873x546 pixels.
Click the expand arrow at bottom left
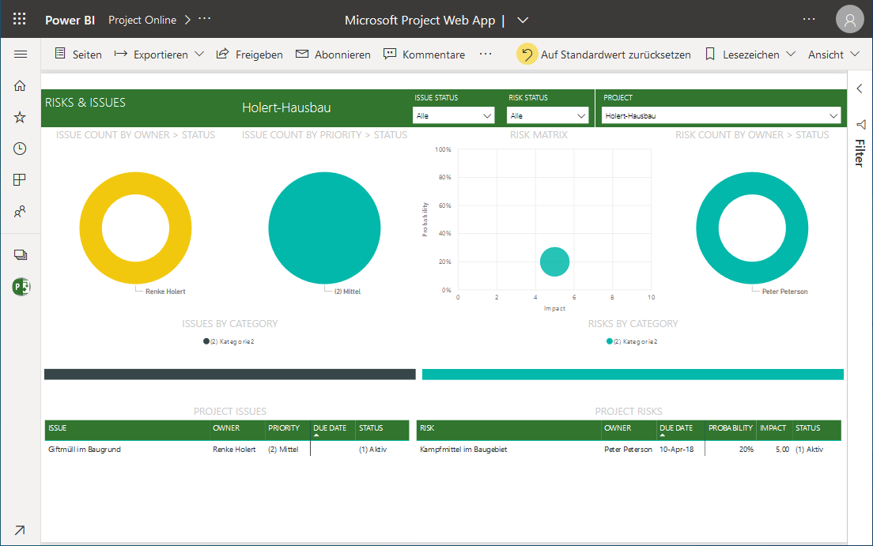click(20, 530)
